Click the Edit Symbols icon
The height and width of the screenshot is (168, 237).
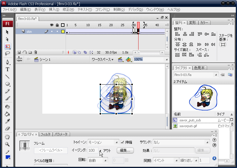tap(129, 60)
